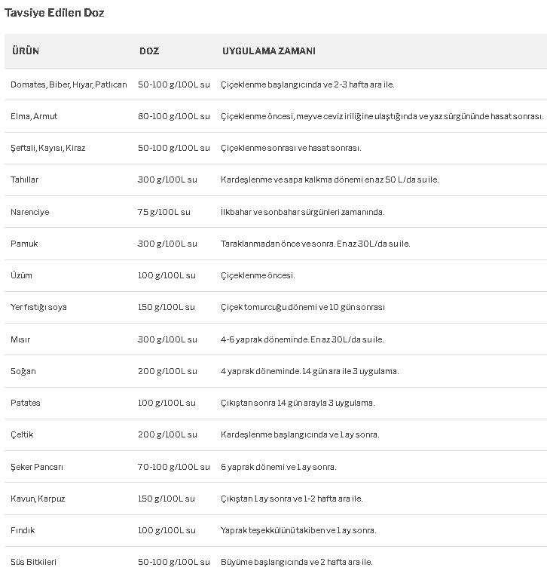Select the Süs Bitkileri product cell
The height and width of the screenshot is (577, 547).
33,562
